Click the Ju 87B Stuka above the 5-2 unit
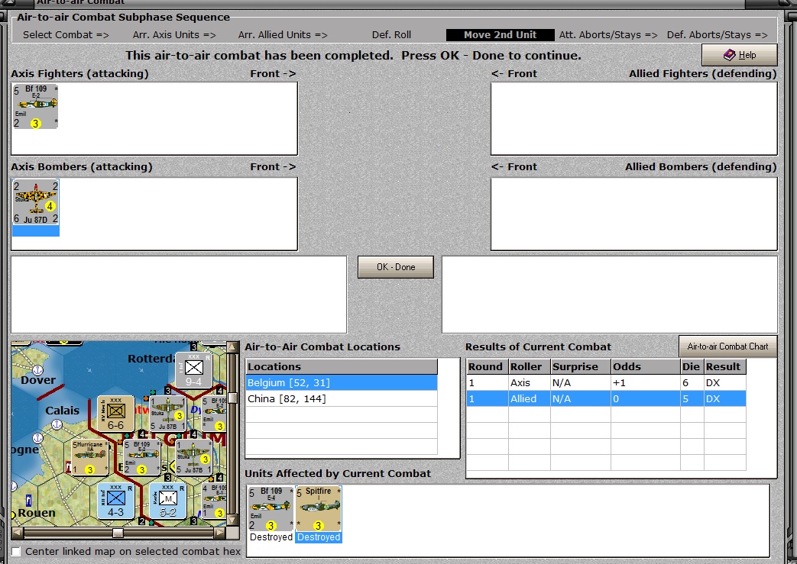 [x=193, y=457]
